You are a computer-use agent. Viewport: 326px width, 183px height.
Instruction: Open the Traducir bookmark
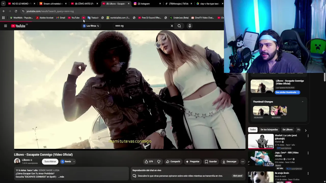coord(93,18)
